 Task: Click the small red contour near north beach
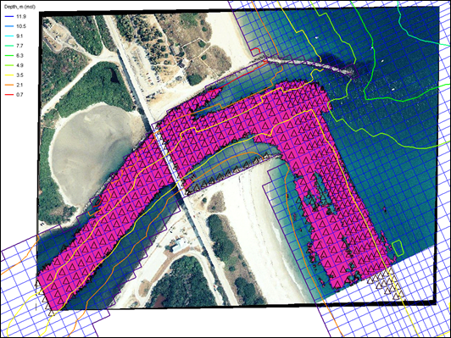(x=255, y=53)
